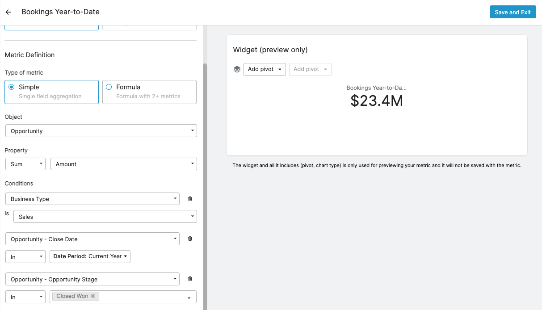Click the $23.4M metric value
Screen dimensions: 542x310
[377, 101]
